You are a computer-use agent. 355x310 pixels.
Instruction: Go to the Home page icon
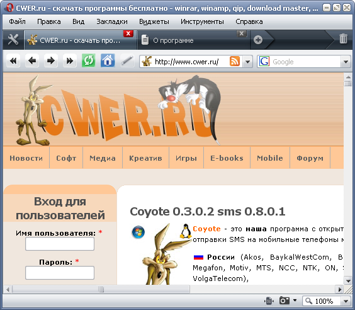[x=108, y=60]
